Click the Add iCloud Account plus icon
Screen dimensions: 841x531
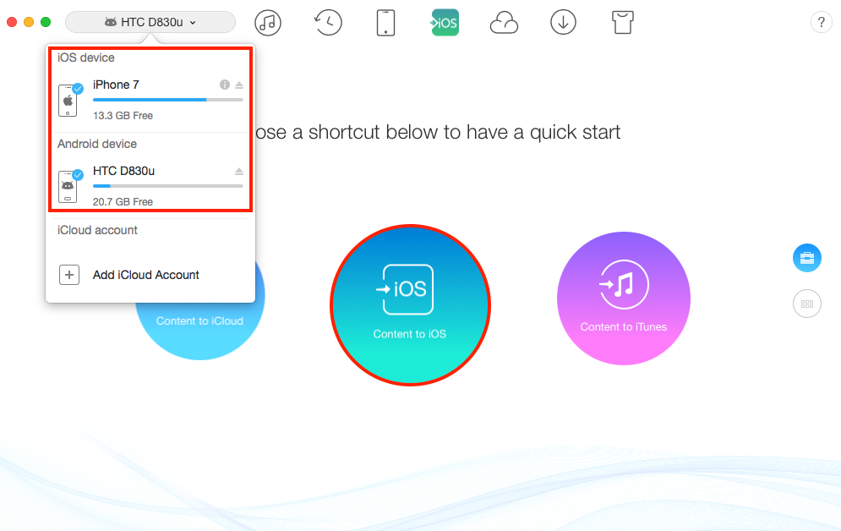tap(69, 275)
